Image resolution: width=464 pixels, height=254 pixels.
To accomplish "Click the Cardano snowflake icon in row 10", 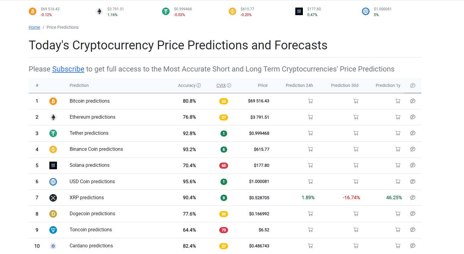I will pos(53,246).
